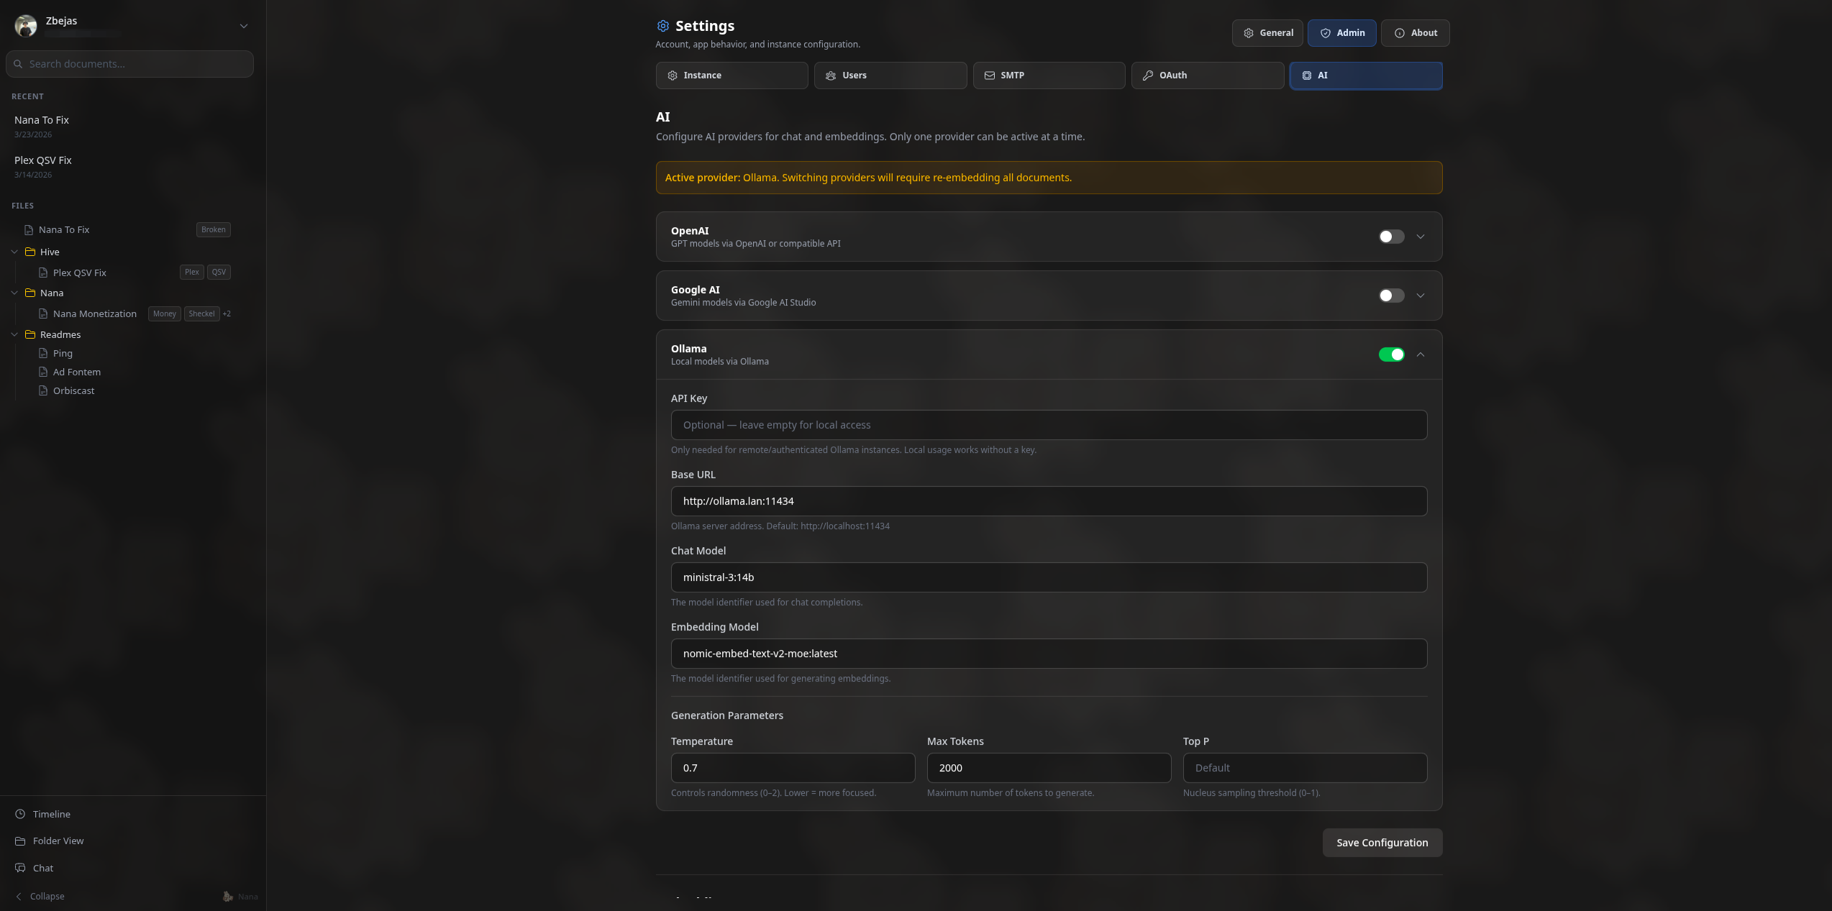The width and height of the screenshot is (1832, 911).
Task: Click the Folder View folder icon
Action: [20, 841]
